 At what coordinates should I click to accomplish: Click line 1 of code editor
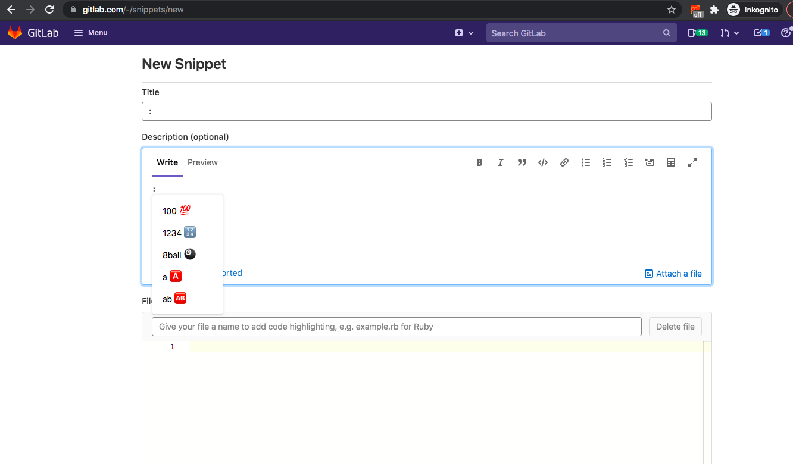pyautogui.click(x=447, y=347)
